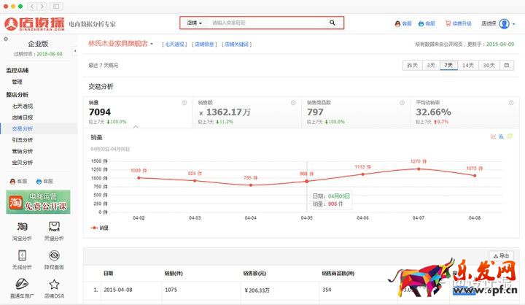Click the calendar date picker icon

pos(506,65)
